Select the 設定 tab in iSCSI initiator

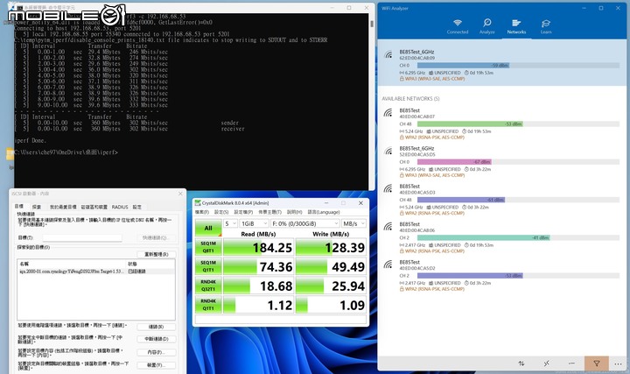coord(137,207)
